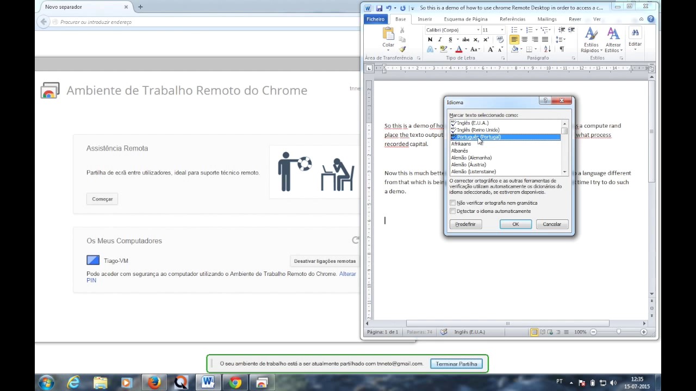Toggle strikethrough abc formatting
The width and height of the screenshot is (696, 391).
click(x=465, y=40)
